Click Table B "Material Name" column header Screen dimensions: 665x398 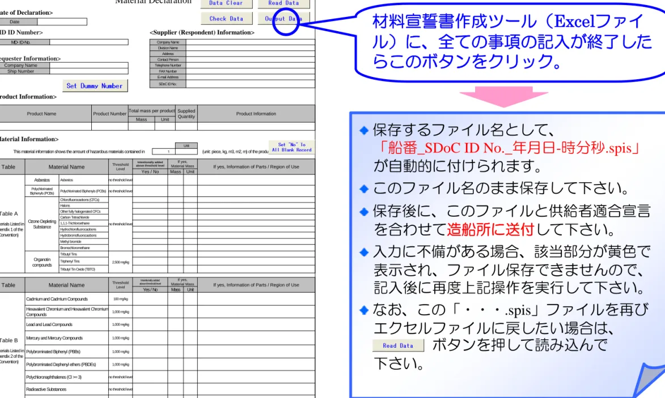click(66, 285)
